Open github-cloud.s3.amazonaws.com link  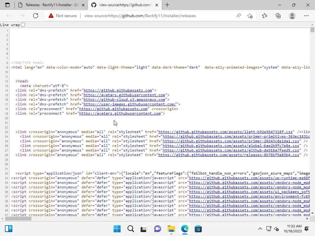pos(124,100)
